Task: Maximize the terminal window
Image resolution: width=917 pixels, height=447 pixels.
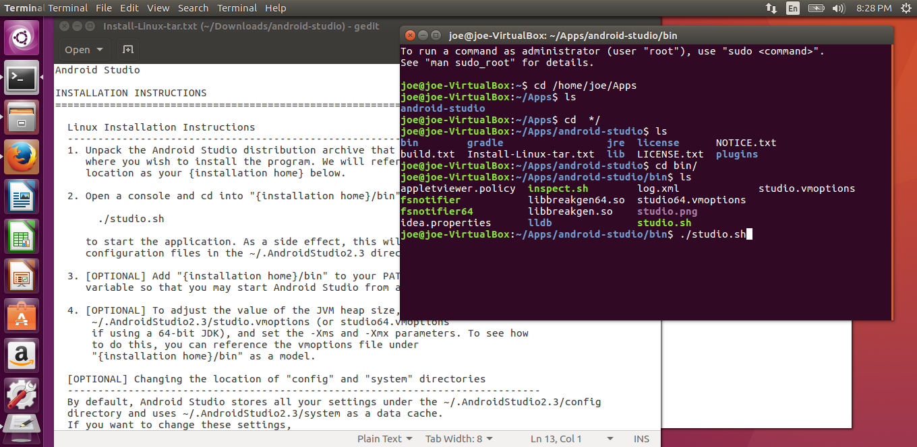Action: point(436,35)
